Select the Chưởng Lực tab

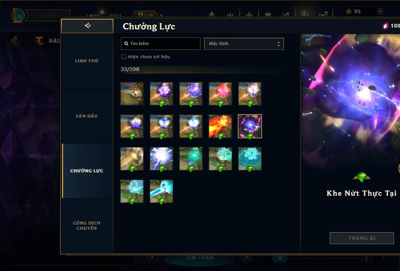[x=87, y=171]
